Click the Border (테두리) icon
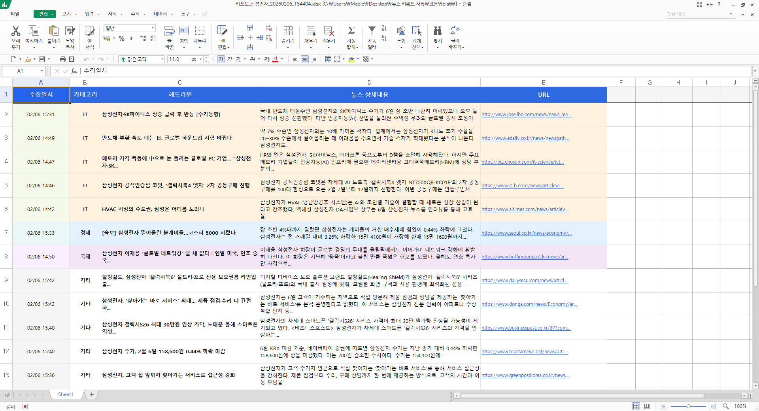 (x=200, y=31)
